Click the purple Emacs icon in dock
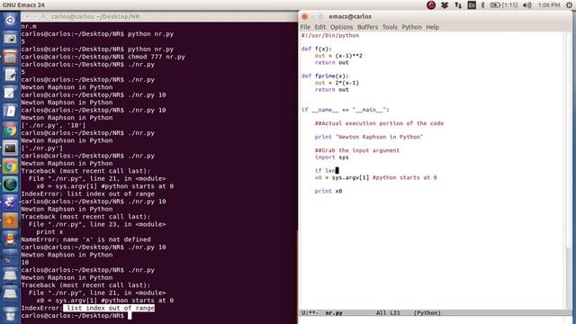576x324 pixels. coord(10,202)
